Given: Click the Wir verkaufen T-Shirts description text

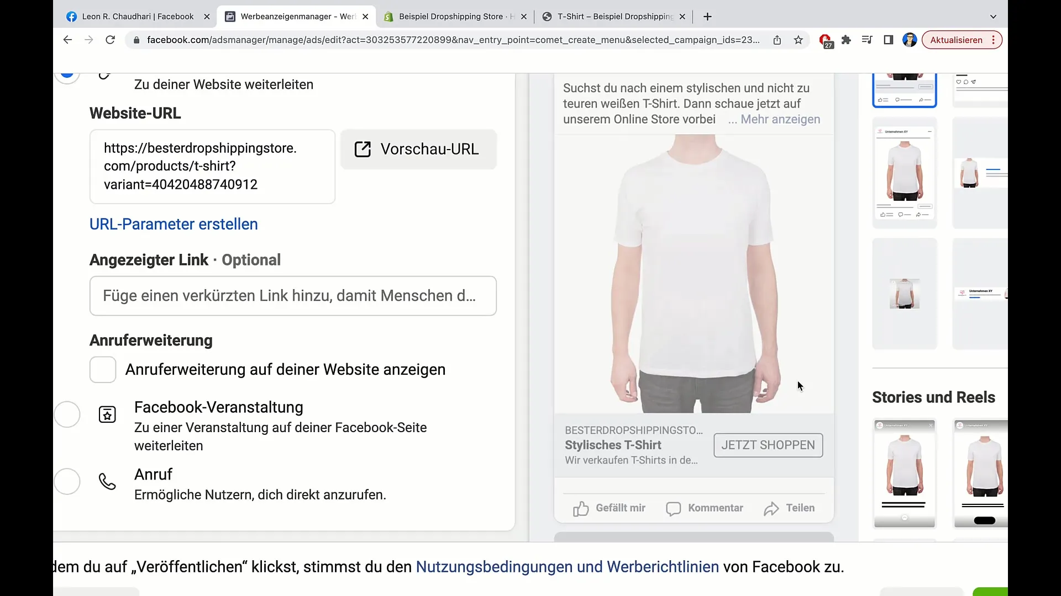Looking at the screenshot, I should (x=631, y=460).
